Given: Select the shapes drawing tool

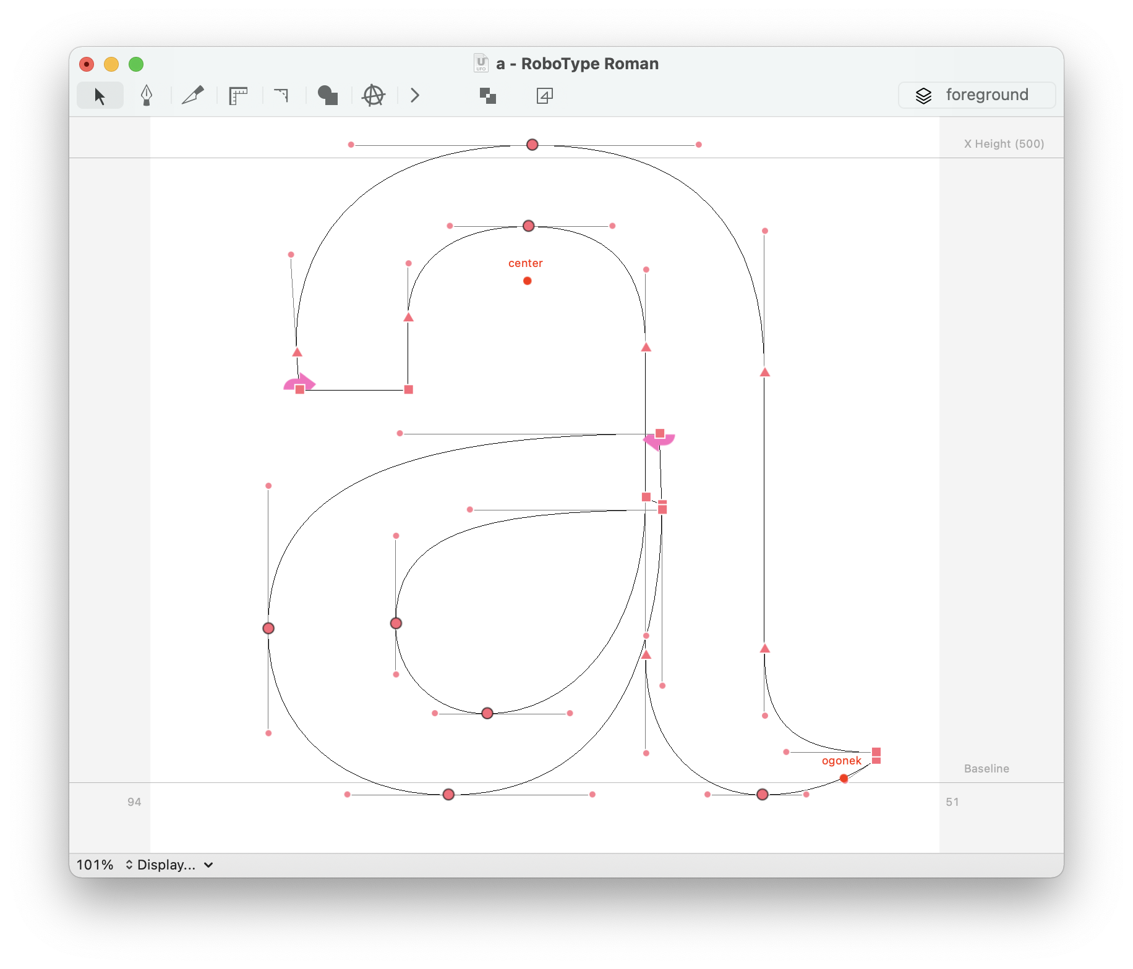Looking at the screenshot, I should pyautogui.click(x=327, y=96).
